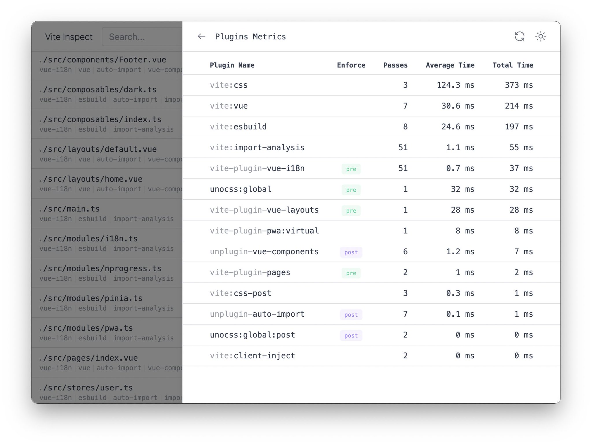
Task: Select the vite:esbuild plugin name
Action: pos(238,127)
